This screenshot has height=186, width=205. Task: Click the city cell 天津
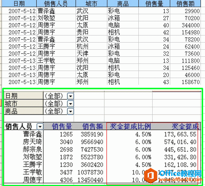pos(82,53)
